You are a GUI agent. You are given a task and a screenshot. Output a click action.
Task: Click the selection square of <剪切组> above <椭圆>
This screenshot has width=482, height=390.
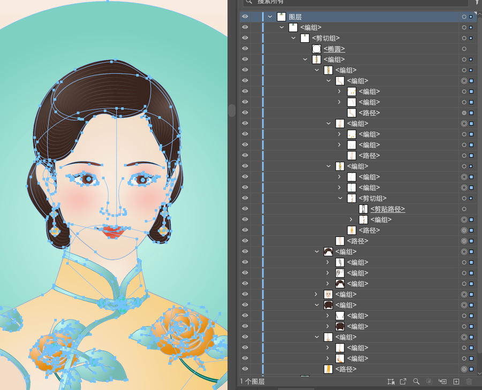471,38
